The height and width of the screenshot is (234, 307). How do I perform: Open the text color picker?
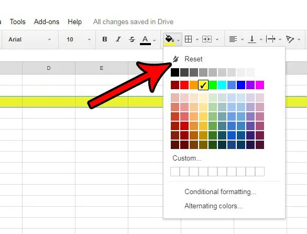click(145, 40)
